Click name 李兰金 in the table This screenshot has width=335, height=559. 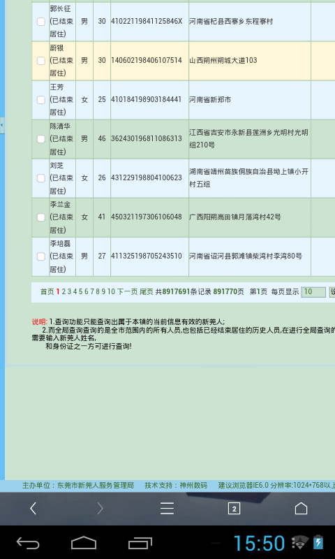pos(60,204)
